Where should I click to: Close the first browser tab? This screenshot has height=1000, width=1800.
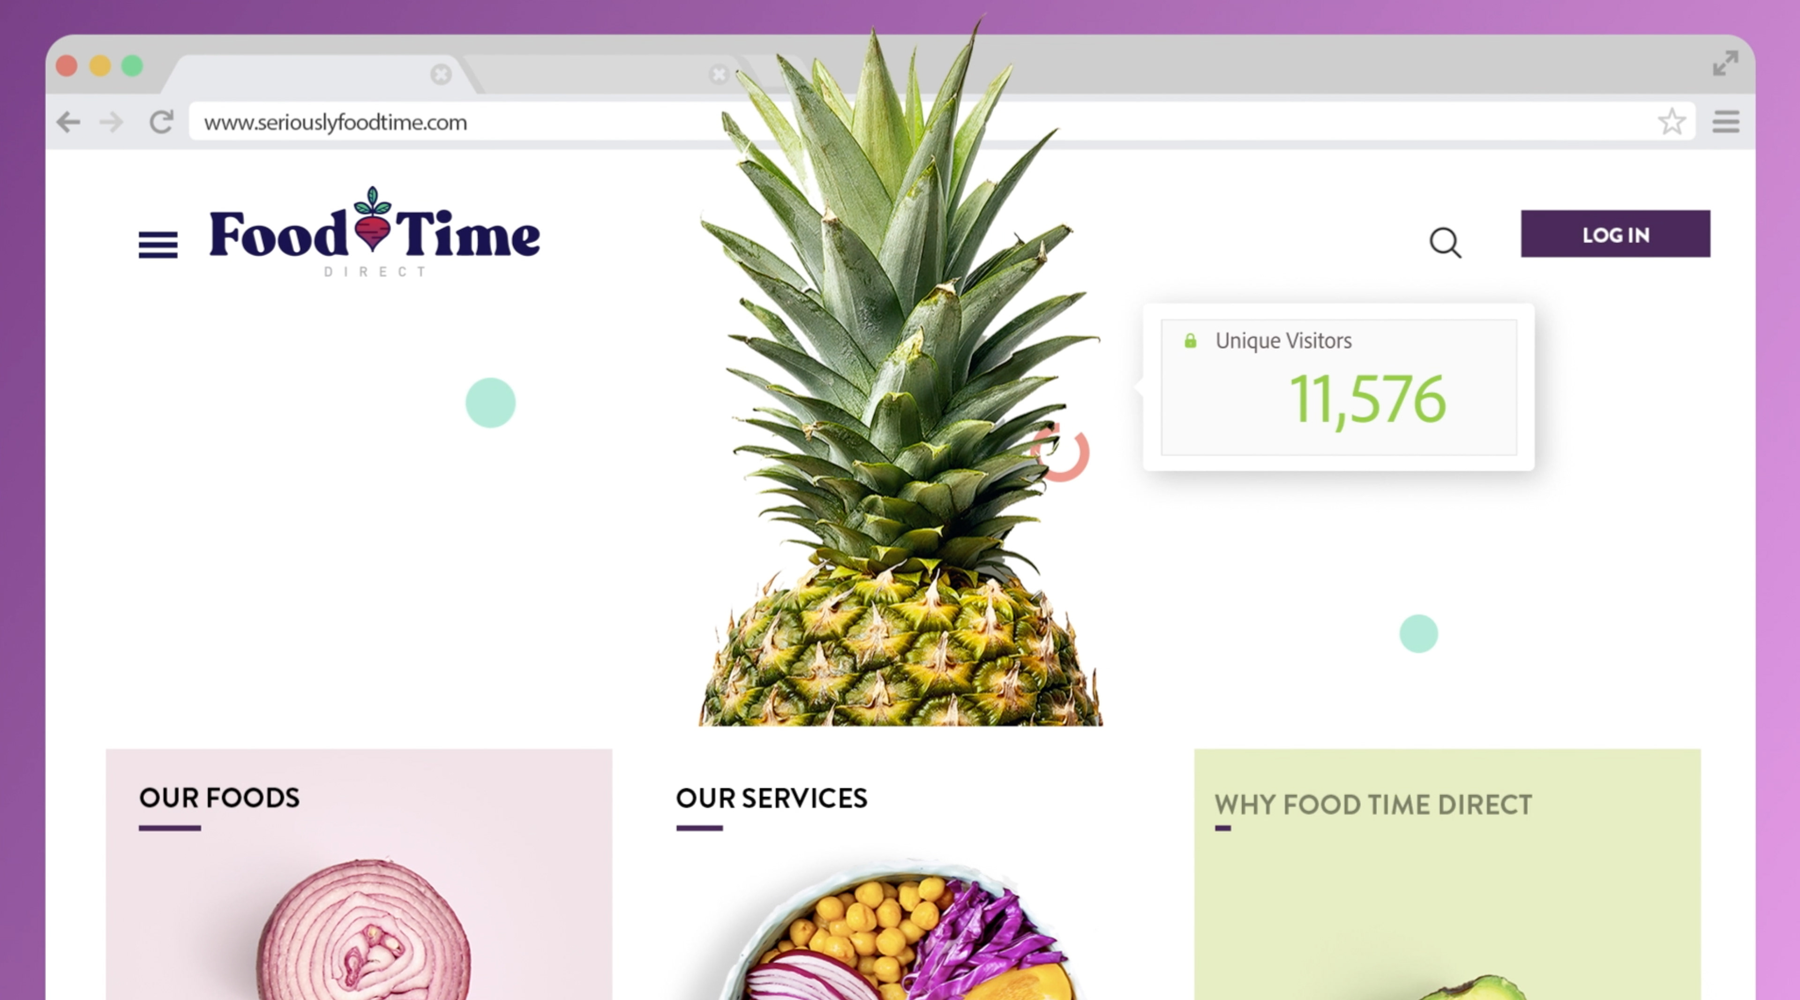click(441, 74)
